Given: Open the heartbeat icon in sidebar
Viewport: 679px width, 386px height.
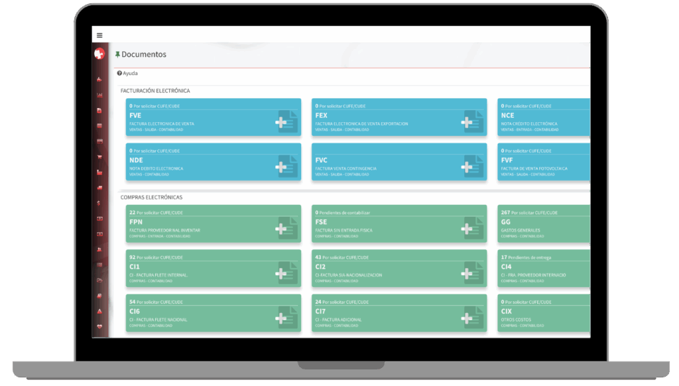Looking at the screenshot, I should [99, 326].
